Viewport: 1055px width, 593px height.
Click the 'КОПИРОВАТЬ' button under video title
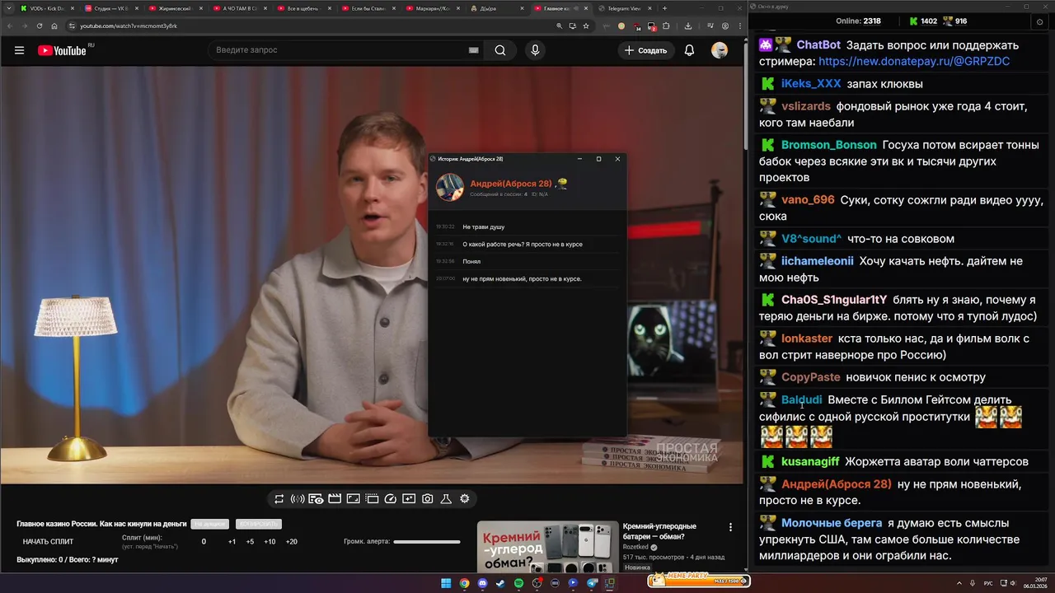(258, 524)
